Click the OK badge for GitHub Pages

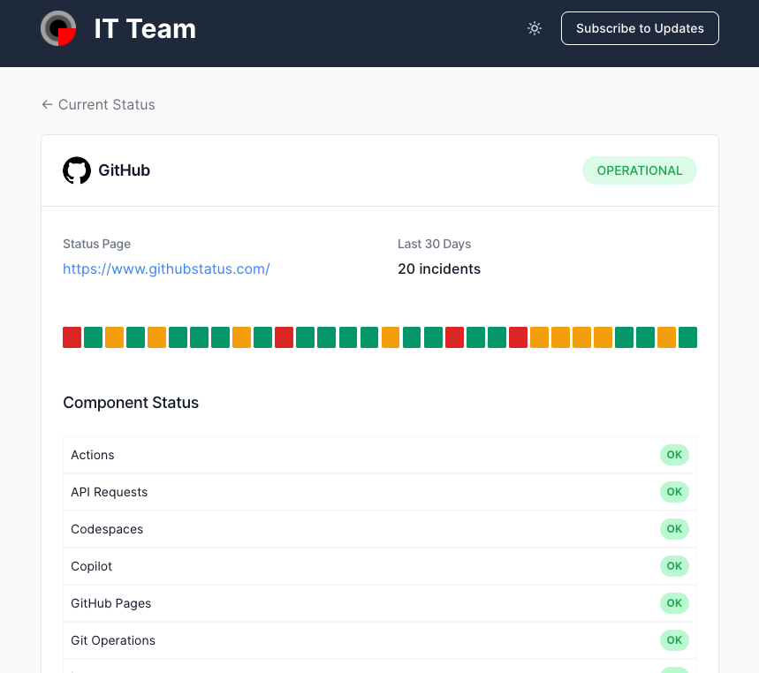pos(674,603)
